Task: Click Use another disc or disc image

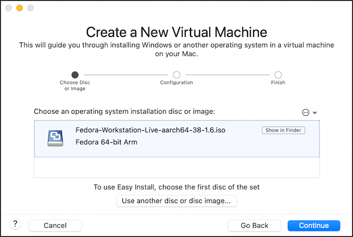Action: click(176, 201)
